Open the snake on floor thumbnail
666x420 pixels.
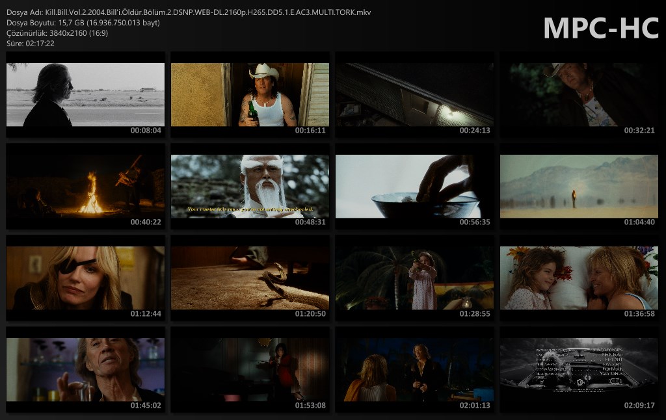click(x=250, y=278)
